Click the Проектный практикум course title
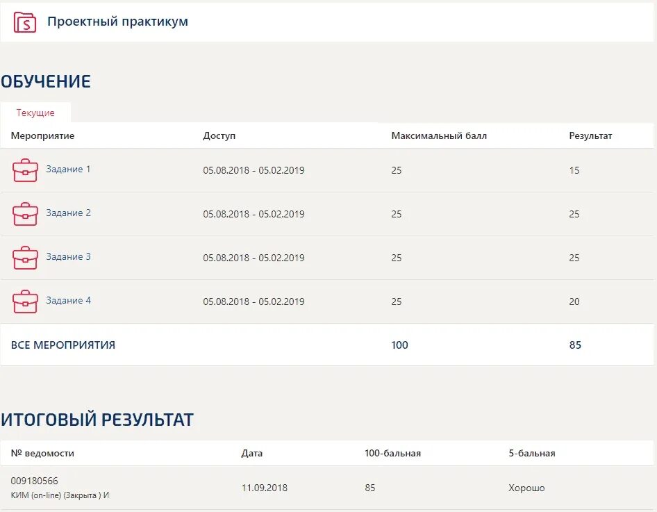The width and height of the screenshot is (657, 512). 117,22
